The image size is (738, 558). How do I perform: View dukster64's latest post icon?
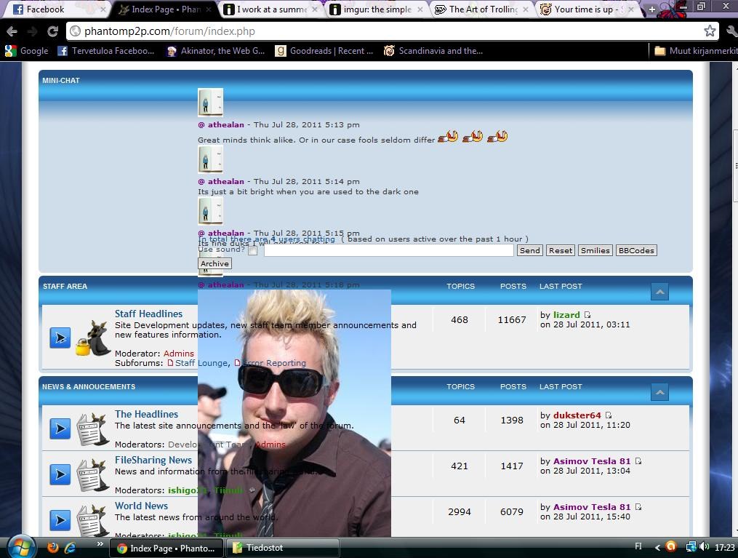(x=609, y=415)
